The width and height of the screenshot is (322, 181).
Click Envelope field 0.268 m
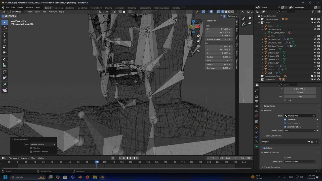click(219, 68)
